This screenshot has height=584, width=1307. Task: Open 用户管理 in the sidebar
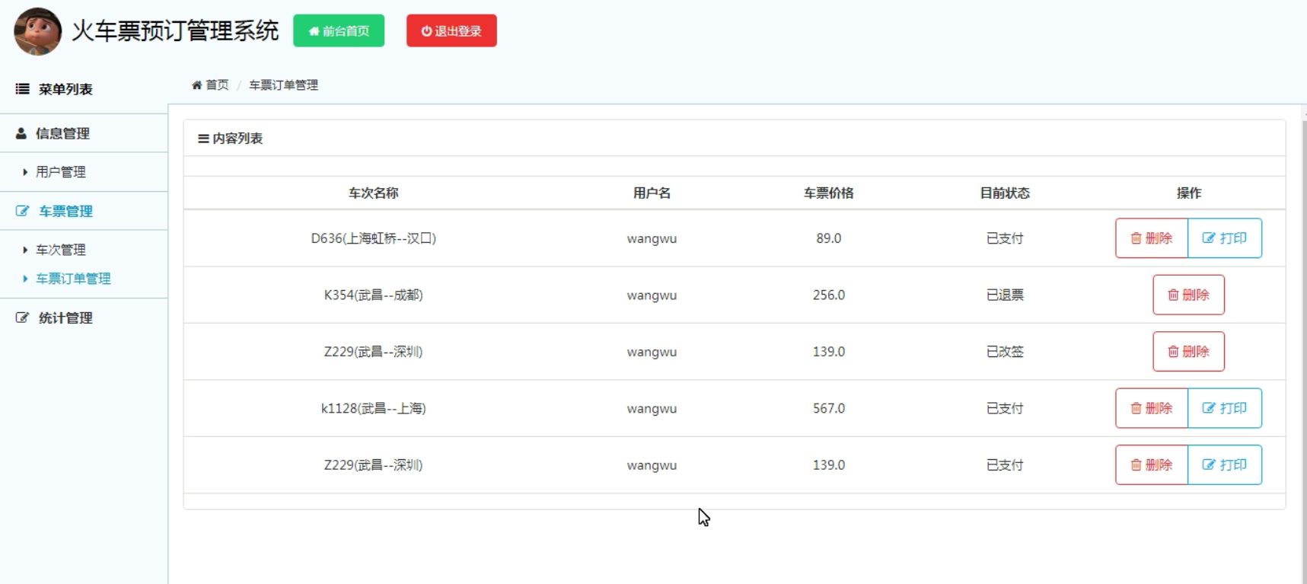pyautogui.click(x=61, y=172)
